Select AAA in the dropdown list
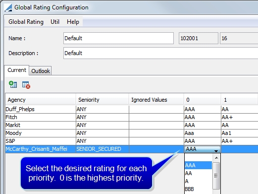 198,165
